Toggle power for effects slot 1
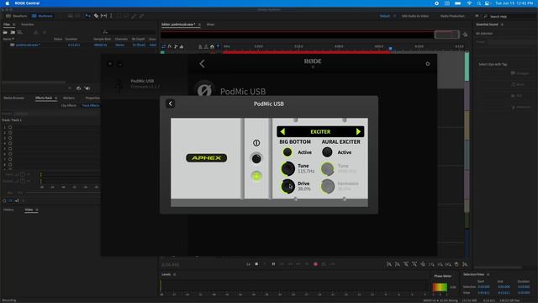 coord(10,127)
